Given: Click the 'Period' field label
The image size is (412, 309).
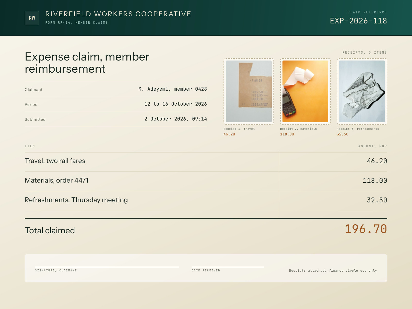Looking at the screenshot, I should coord(31,105).
